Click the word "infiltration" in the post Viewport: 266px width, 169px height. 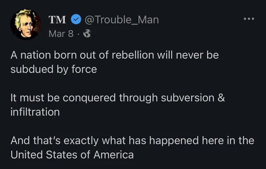coord(35,112)
